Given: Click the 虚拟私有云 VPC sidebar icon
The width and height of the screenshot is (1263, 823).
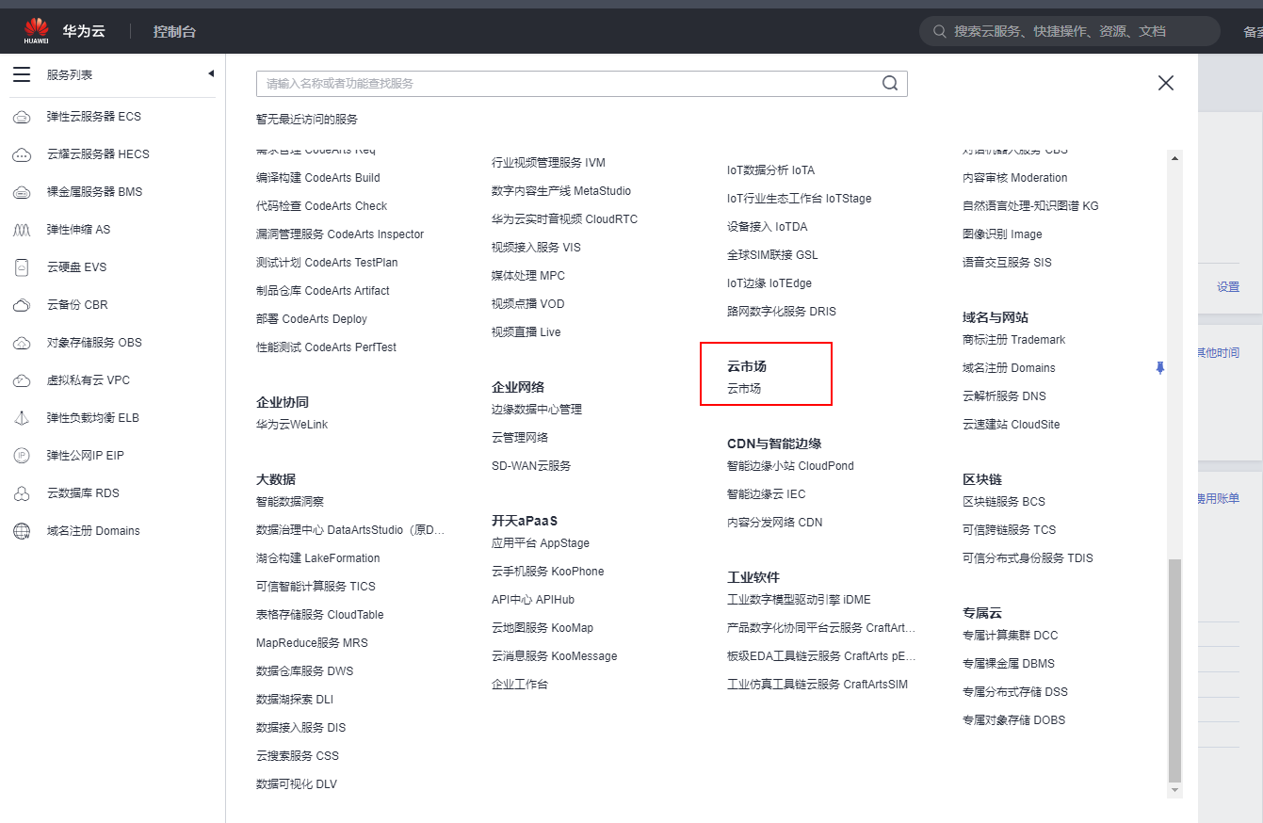Looking at the screenshot, I should click(x=22, y=380).
